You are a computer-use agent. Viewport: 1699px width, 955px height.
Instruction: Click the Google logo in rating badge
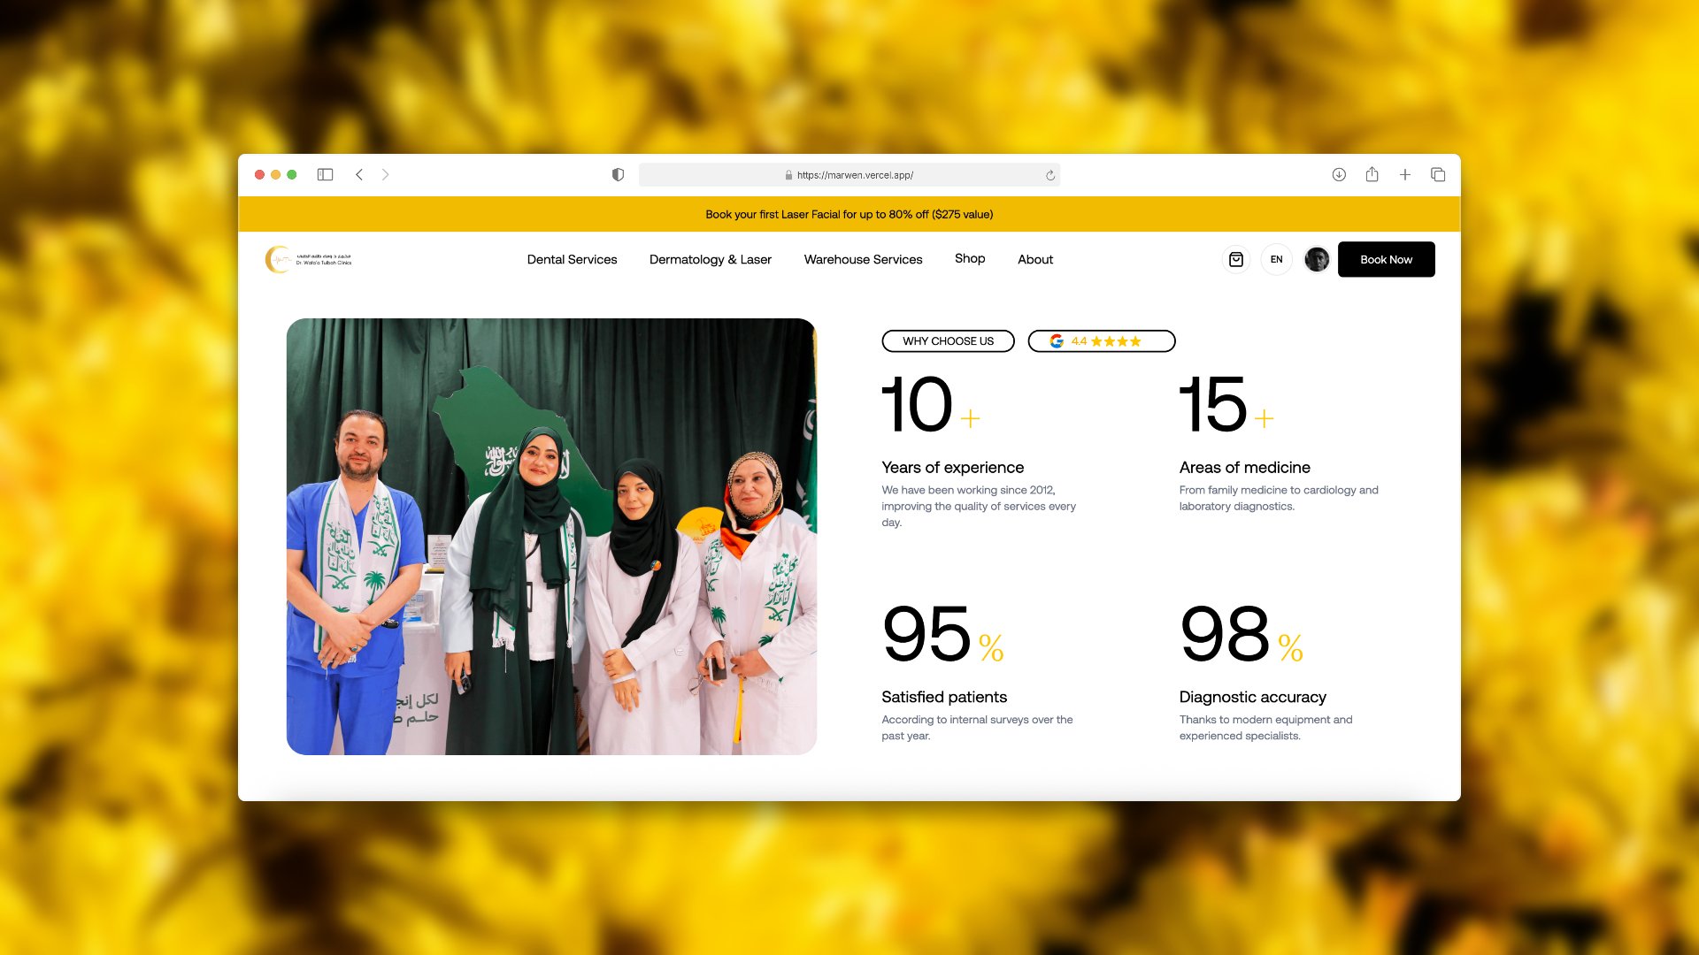[x=1057, y=341]
